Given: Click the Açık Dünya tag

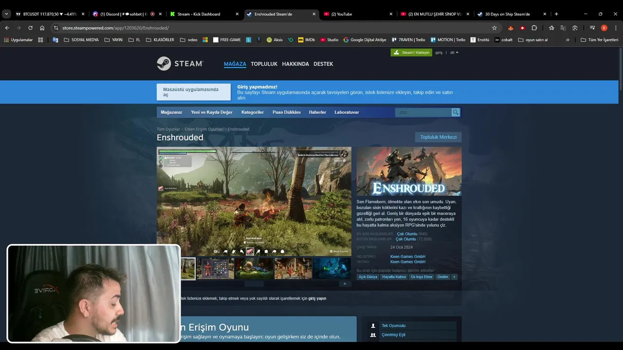Looking at the screenshot, I should (x=368, y=277).
